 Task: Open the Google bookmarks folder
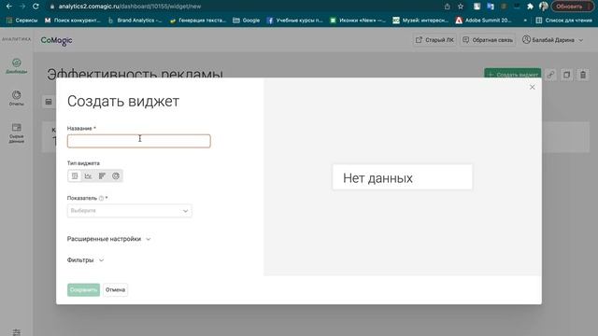246,21
